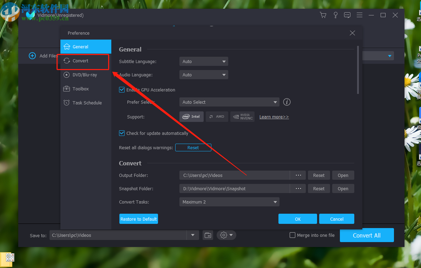The width and height of the screenshot is (421, 268).
Task: Open the Audio Language dropdown
Action: [204, 75]
